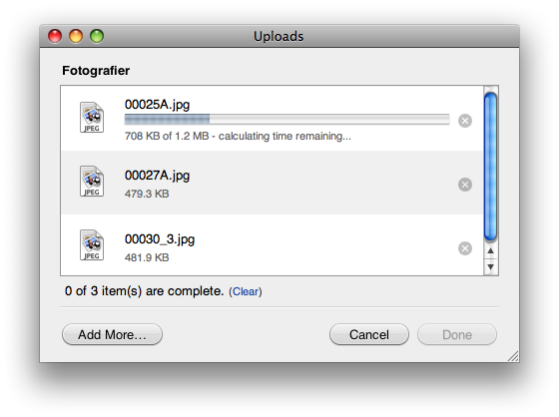Cancel upload of 00025A.jpg with X icon
This screenshot has width=559, height=417.
pos(465,121)
